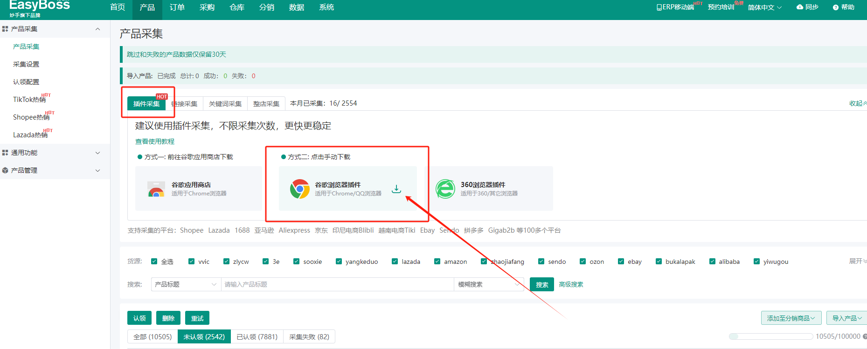This screenshot has height=349, width=867.
Task: Show the 全部 (10505) list tab
Action: [x=153, y=336]
